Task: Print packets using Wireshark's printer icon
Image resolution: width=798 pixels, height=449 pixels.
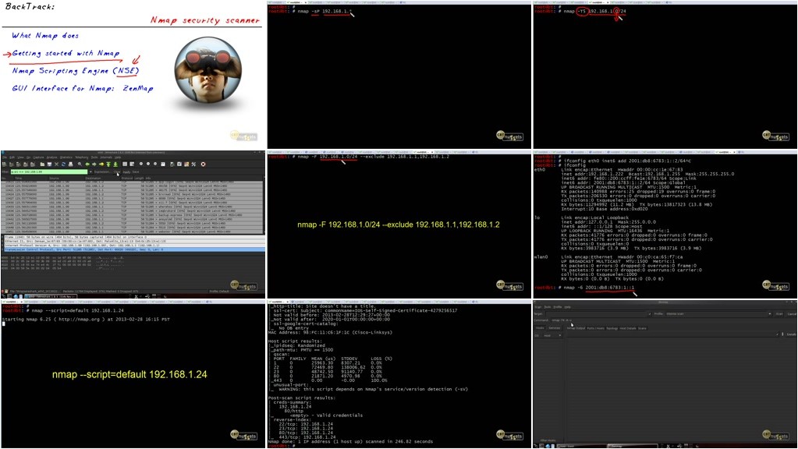Action: (x=71, y=164)
